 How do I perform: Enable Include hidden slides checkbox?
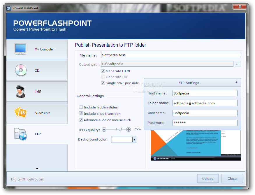tap(81, 107)
